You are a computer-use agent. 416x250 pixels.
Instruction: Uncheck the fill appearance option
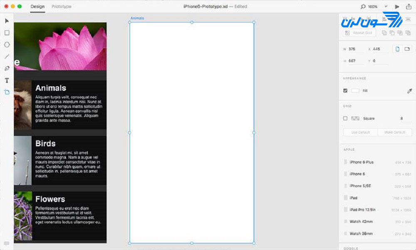point(346,90)
